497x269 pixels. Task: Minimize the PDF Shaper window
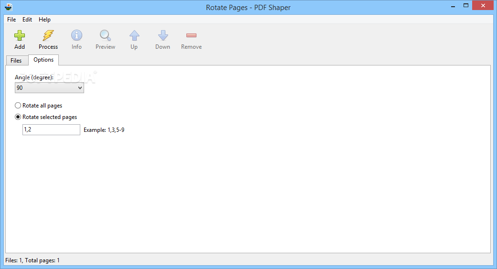point(453,6)
